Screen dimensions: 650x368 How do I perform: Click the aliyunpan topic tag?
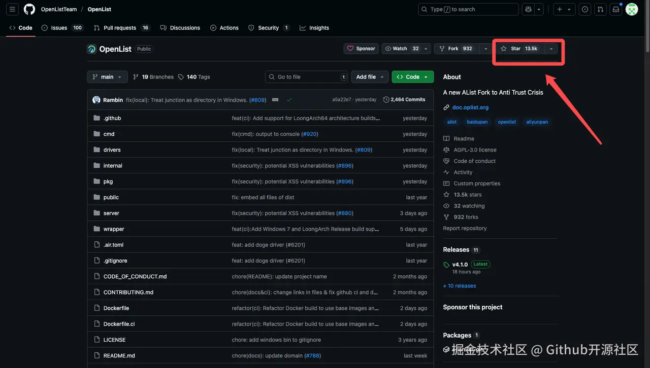click(537, 122)
